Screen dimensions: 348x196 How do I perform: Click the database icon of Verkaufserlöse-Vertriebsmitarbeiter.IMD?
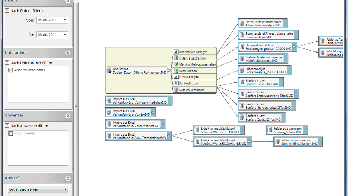pyautogui.click(x=109, y=101)
